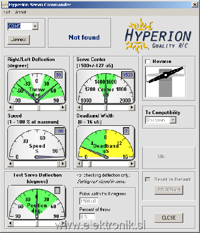Increase Servo Center with right arrow
The height and width of the screenshot is (233, 200).
click(x=132, y=107)
